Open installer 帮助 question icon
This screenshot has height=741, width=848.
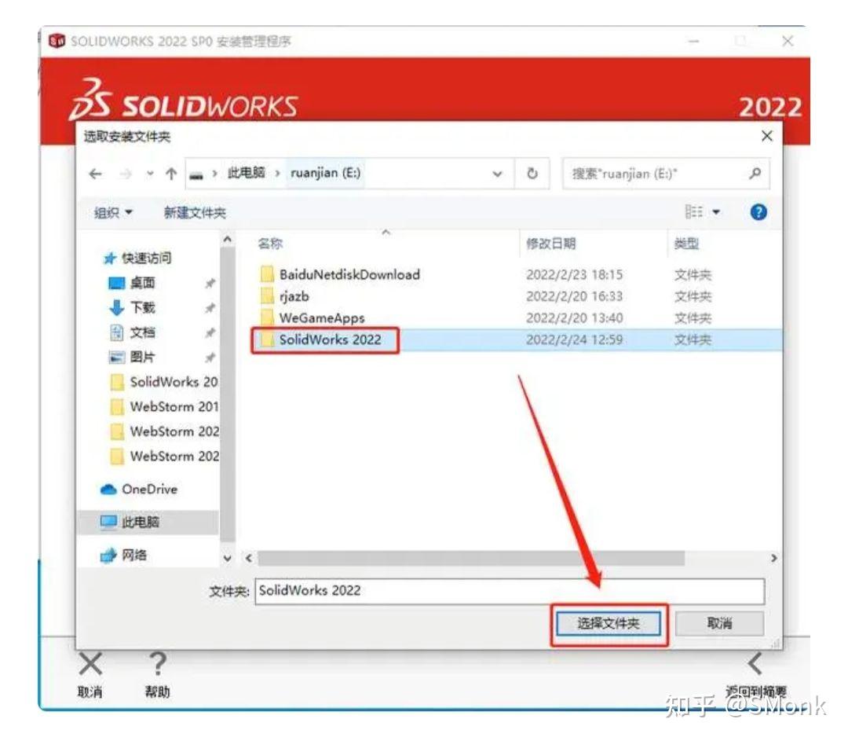[157, 663]
